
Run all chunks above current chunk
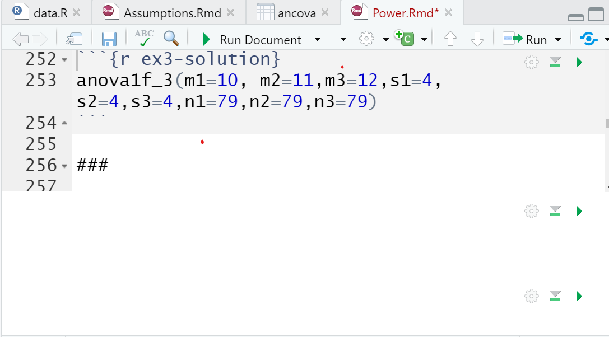pyautogui.click(x=555, y=62)
